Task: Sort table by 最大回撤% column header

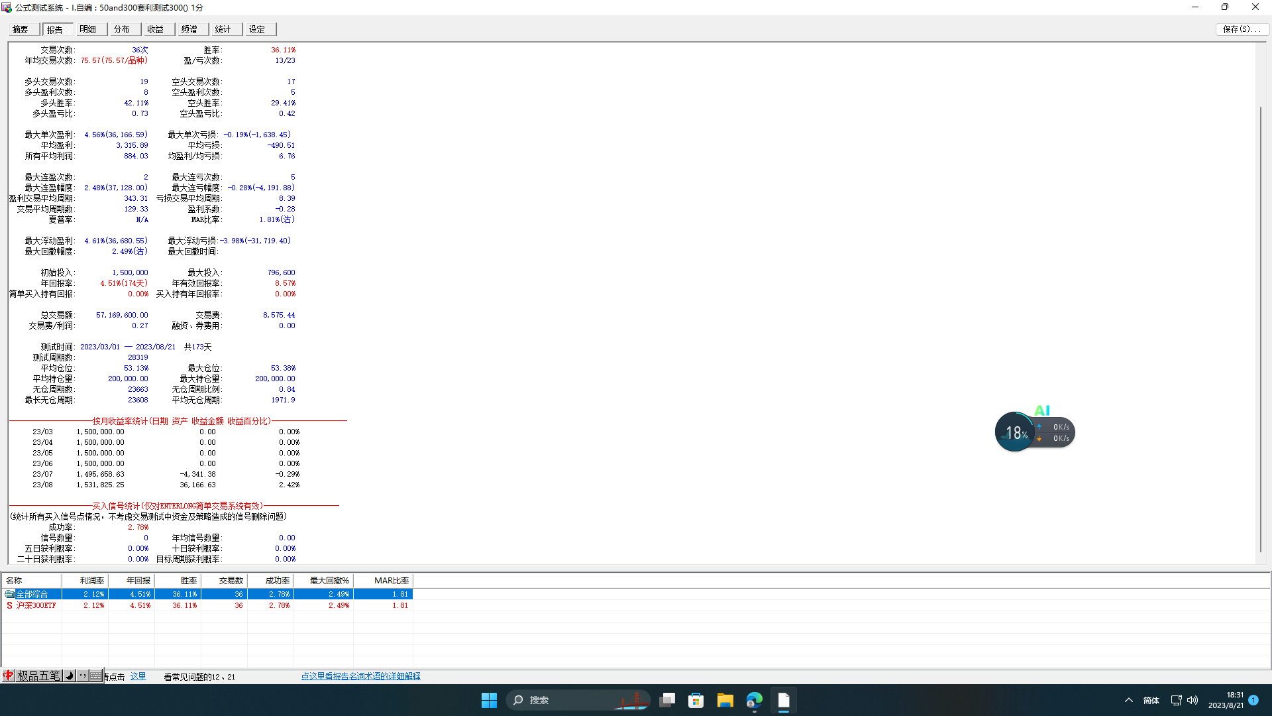Action: (324, 580)
